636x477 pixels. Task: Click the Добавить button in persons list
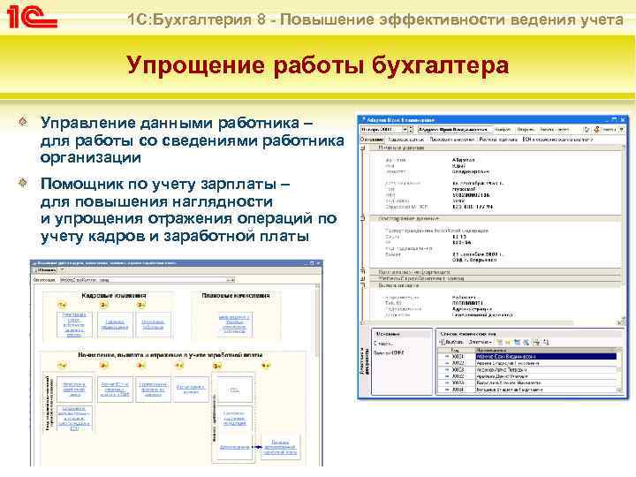pyautogui.click(x=450, y=343)
